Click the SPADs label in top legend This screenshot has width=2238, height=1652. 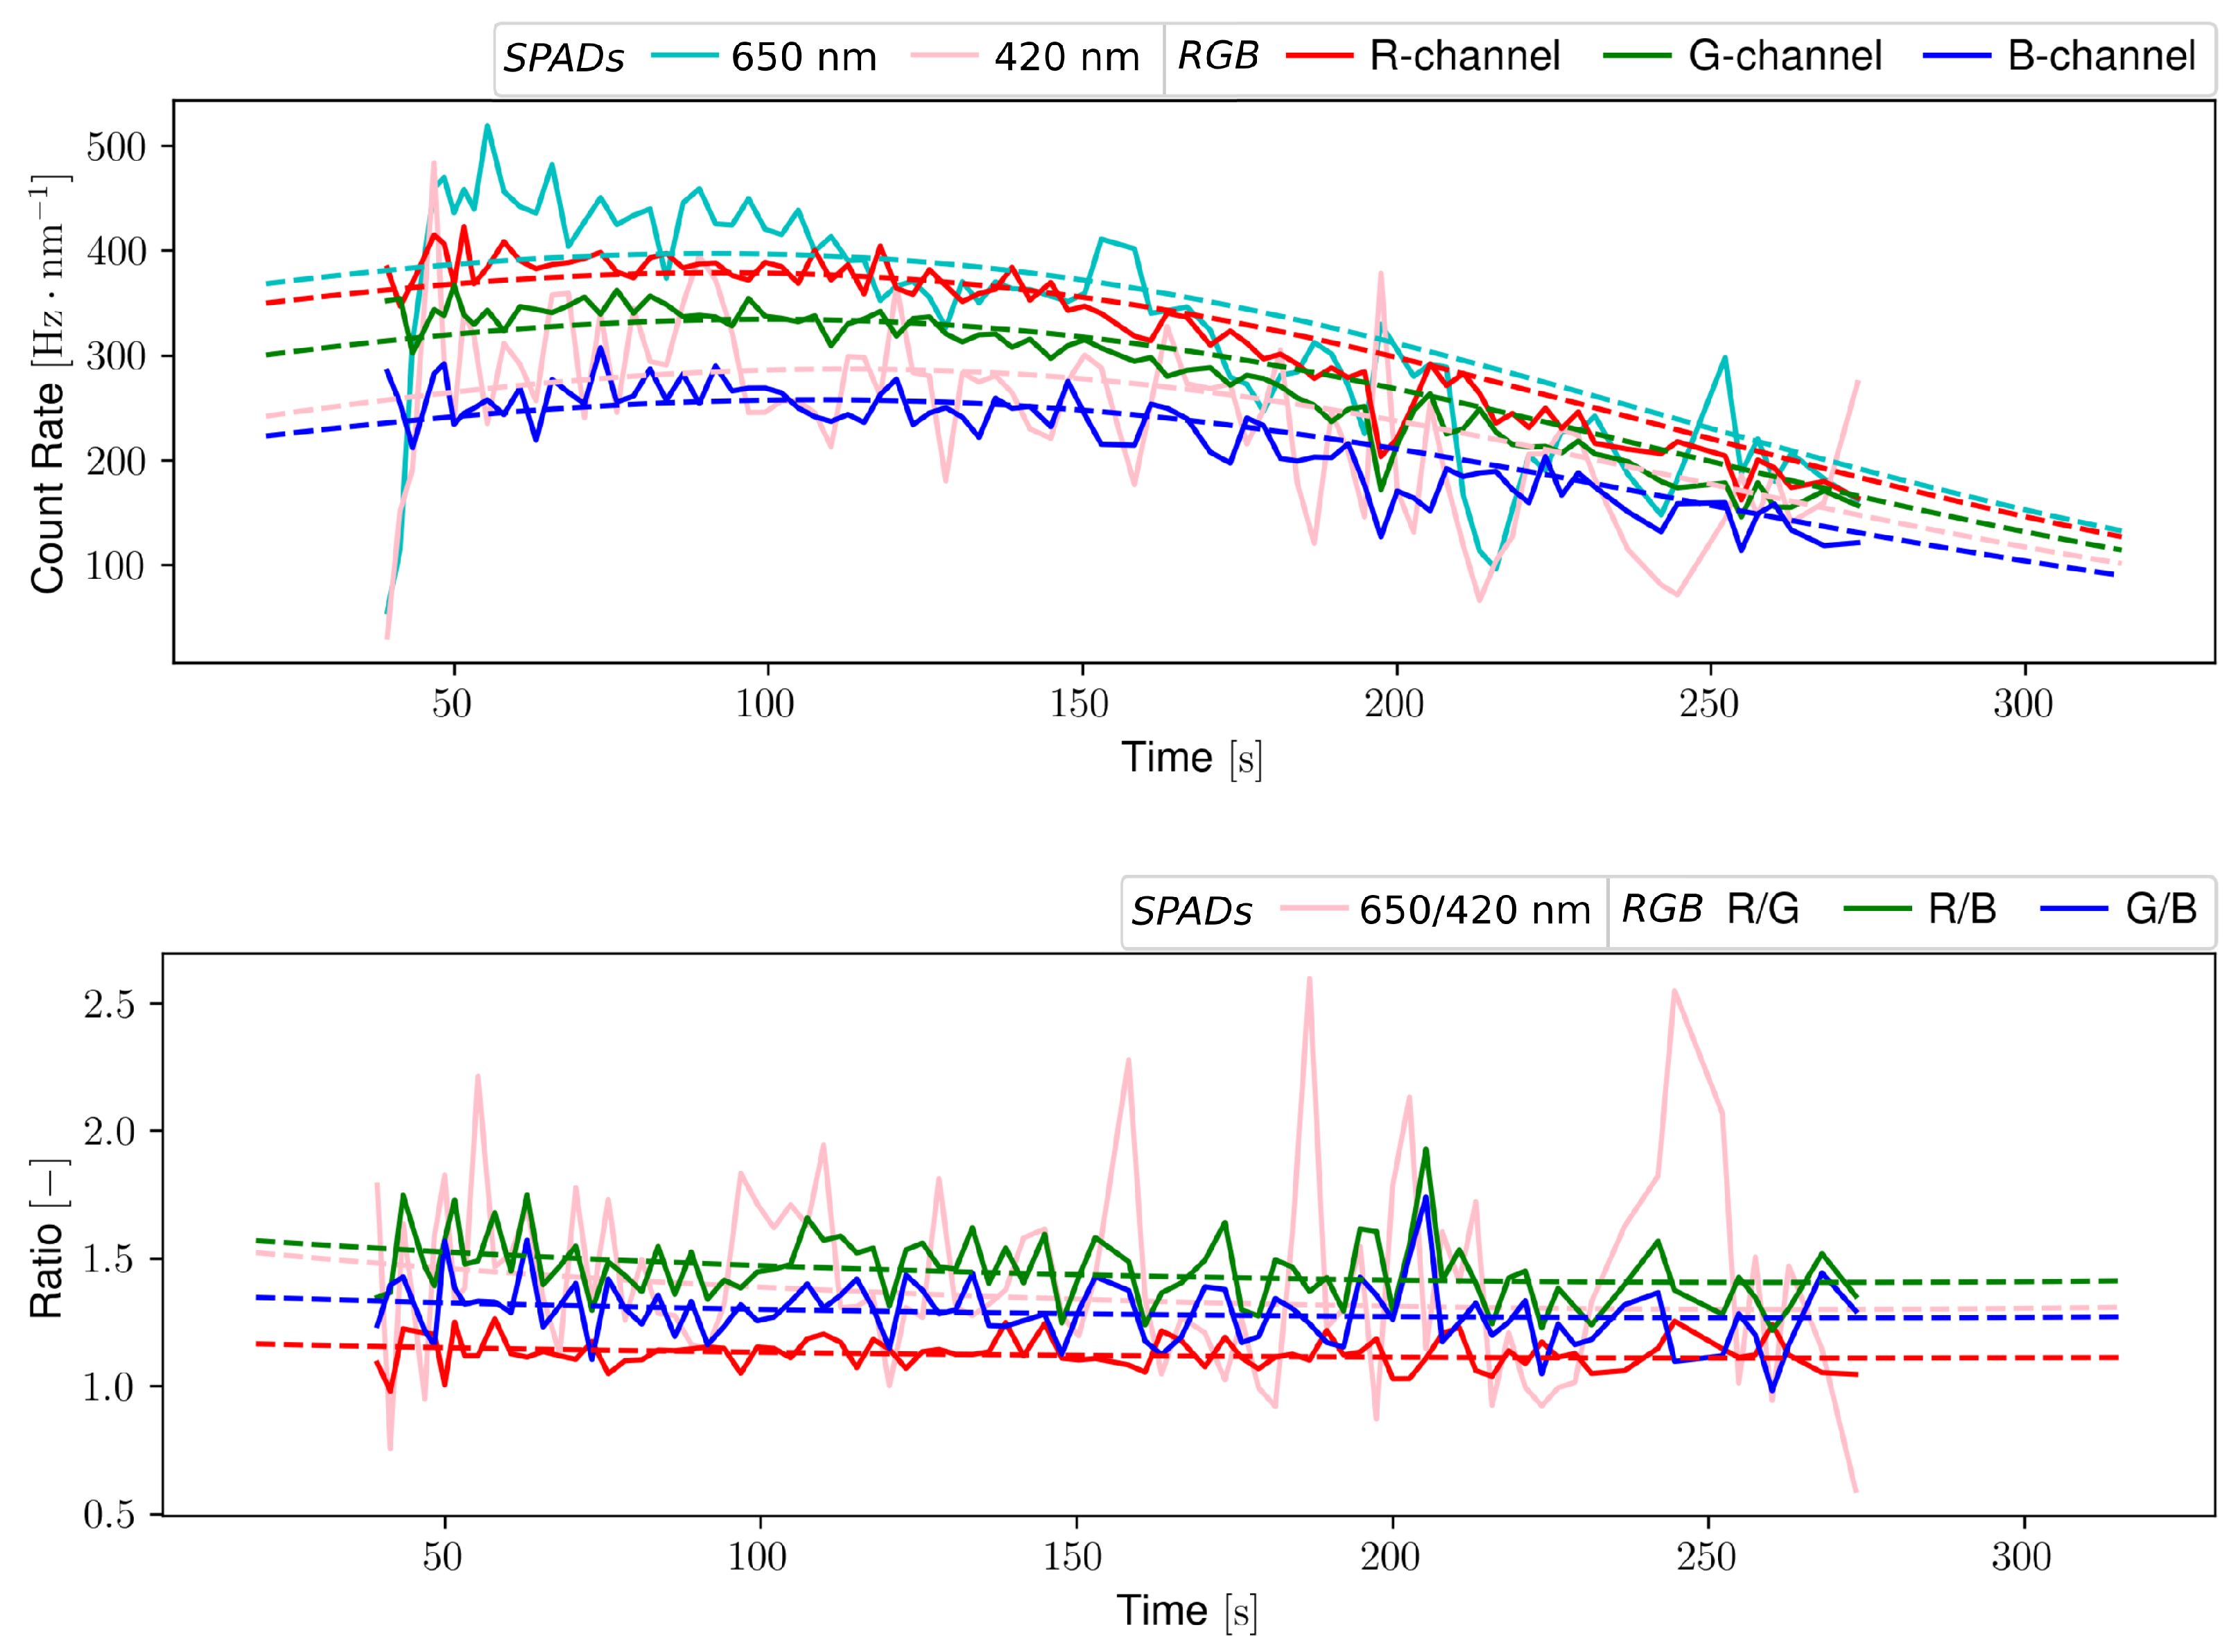pyautogui.click(x=563, y=58)
